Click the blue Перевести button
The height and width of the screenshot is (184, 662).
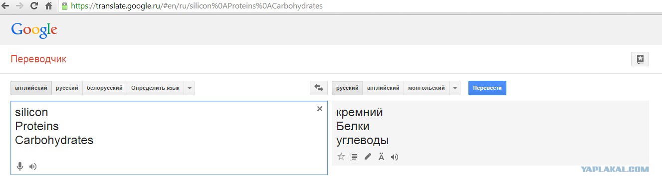pos(487,88)
